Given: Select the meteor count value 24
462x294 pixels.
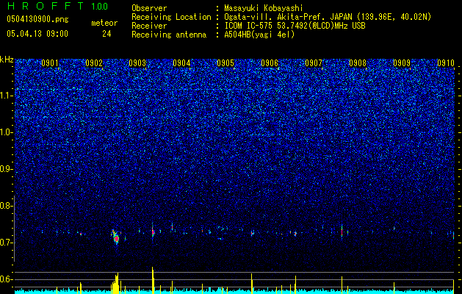Looking at the screenshot, I should [x=107, y=34].
